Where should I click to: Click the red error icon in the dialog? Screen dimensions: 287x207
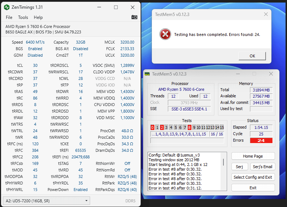165,34
